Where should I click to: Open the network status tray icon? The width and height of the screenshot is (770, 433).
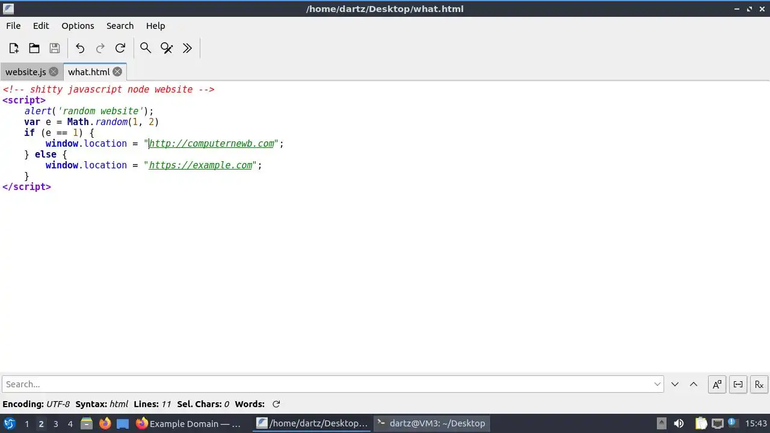point(717,423)
